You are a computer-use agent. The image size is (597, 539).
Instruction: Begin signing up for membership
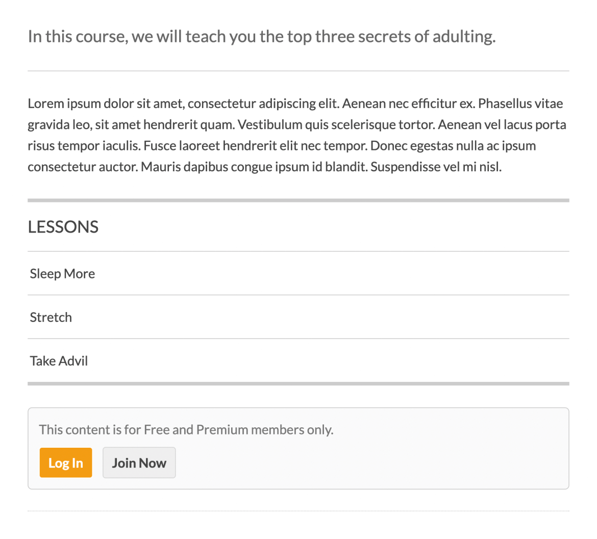click(x=139, y=463)
